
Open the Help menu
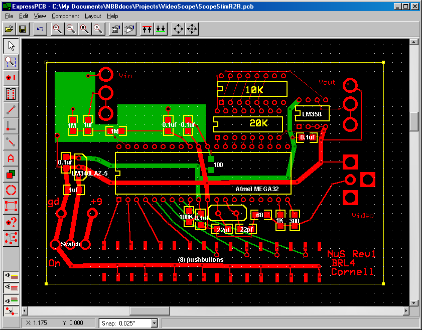coord(112,16)
